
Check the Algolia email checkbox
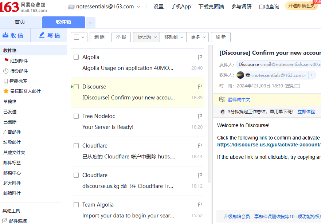[76, 57]
